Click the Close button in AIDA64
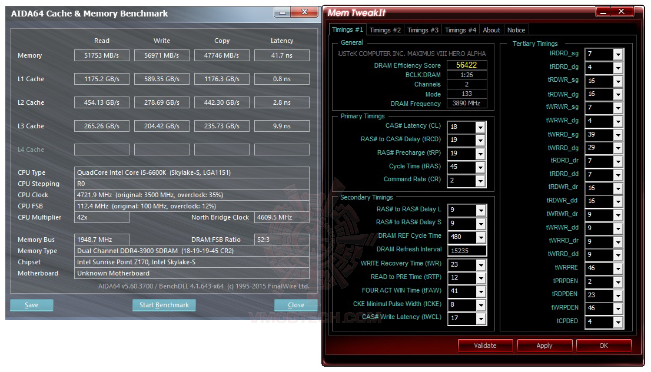The width and height of the screenshot is (651, 372). click(295, 305)
